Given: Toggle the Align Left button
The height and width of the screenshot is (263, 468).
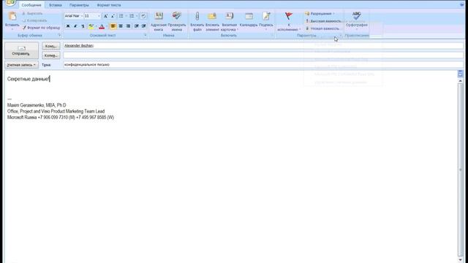Looking at the screenshot, I should 113,26.
